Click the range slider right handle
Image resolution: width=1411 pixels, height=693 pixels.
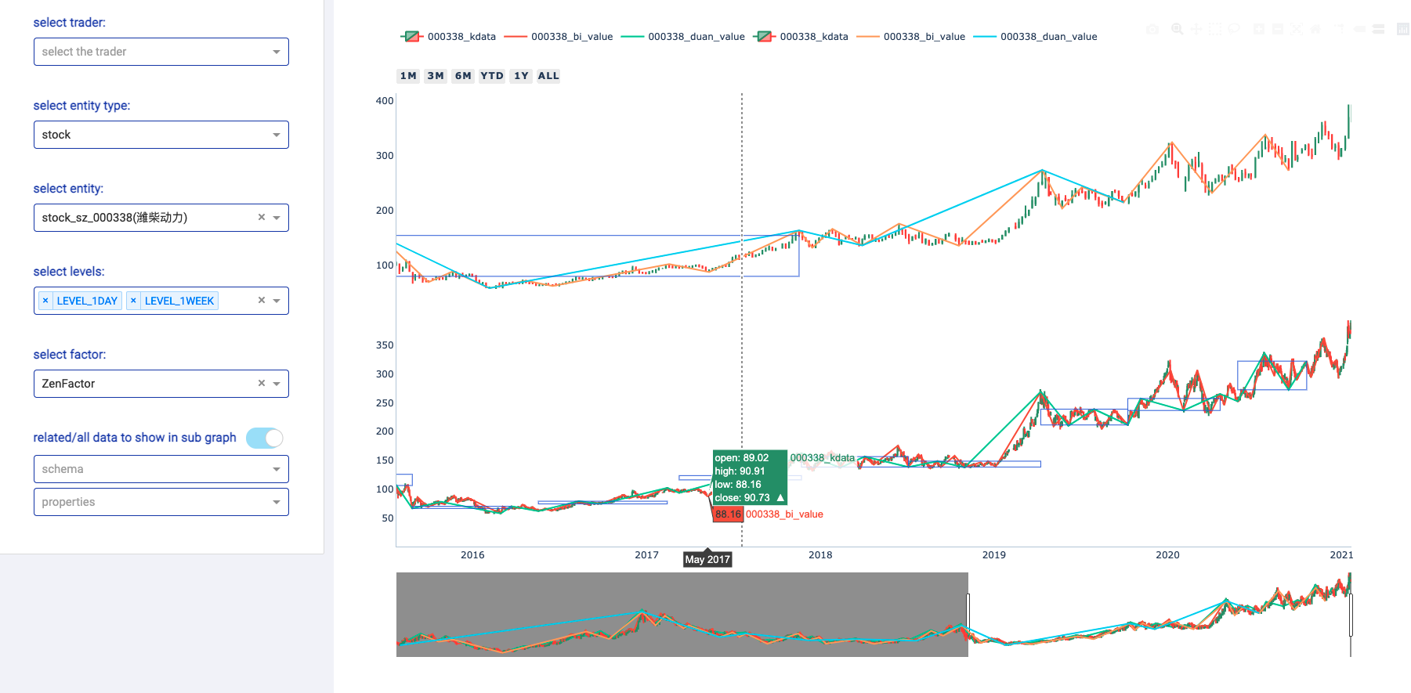tap(1351, 615)
